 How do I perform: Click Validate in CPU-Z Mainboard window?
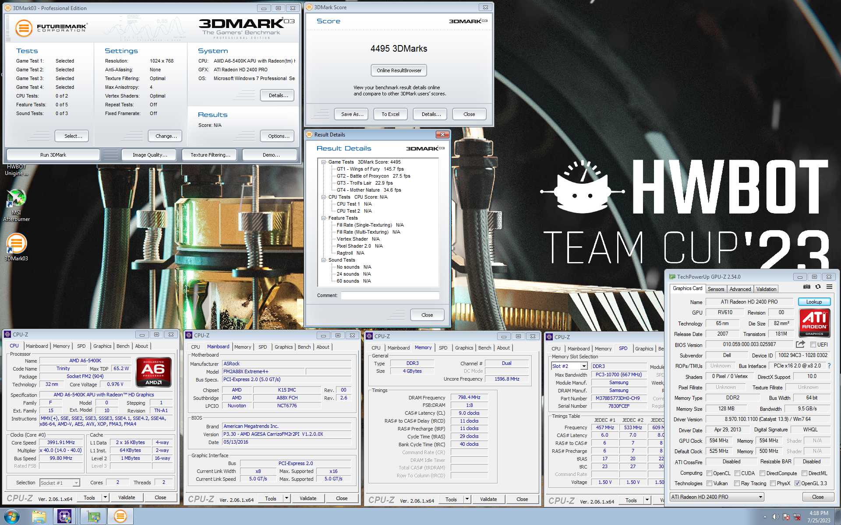pyautogui.click(x=308, y=498)
